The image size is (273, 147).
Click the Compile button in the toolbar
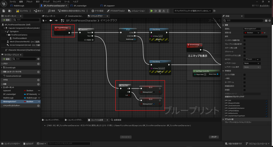22,11
